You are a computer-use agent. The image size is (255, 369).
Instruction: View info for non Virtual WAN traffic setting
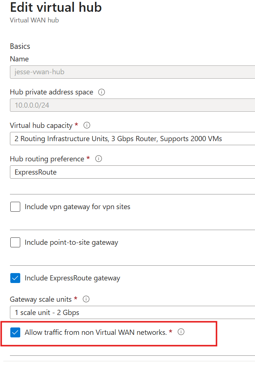coord(181,332)
